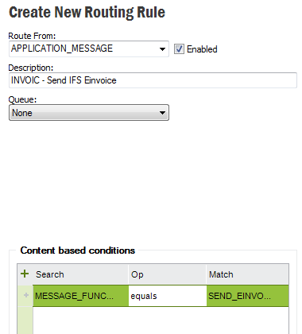Click the equals operator cell
The image size is (302, 334).
[x=168, y=296]
